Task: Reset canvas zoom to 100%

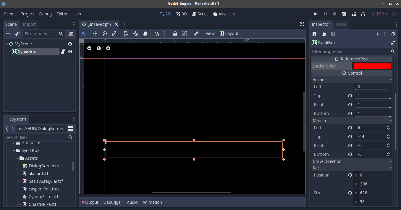Action: pos(99,48)
